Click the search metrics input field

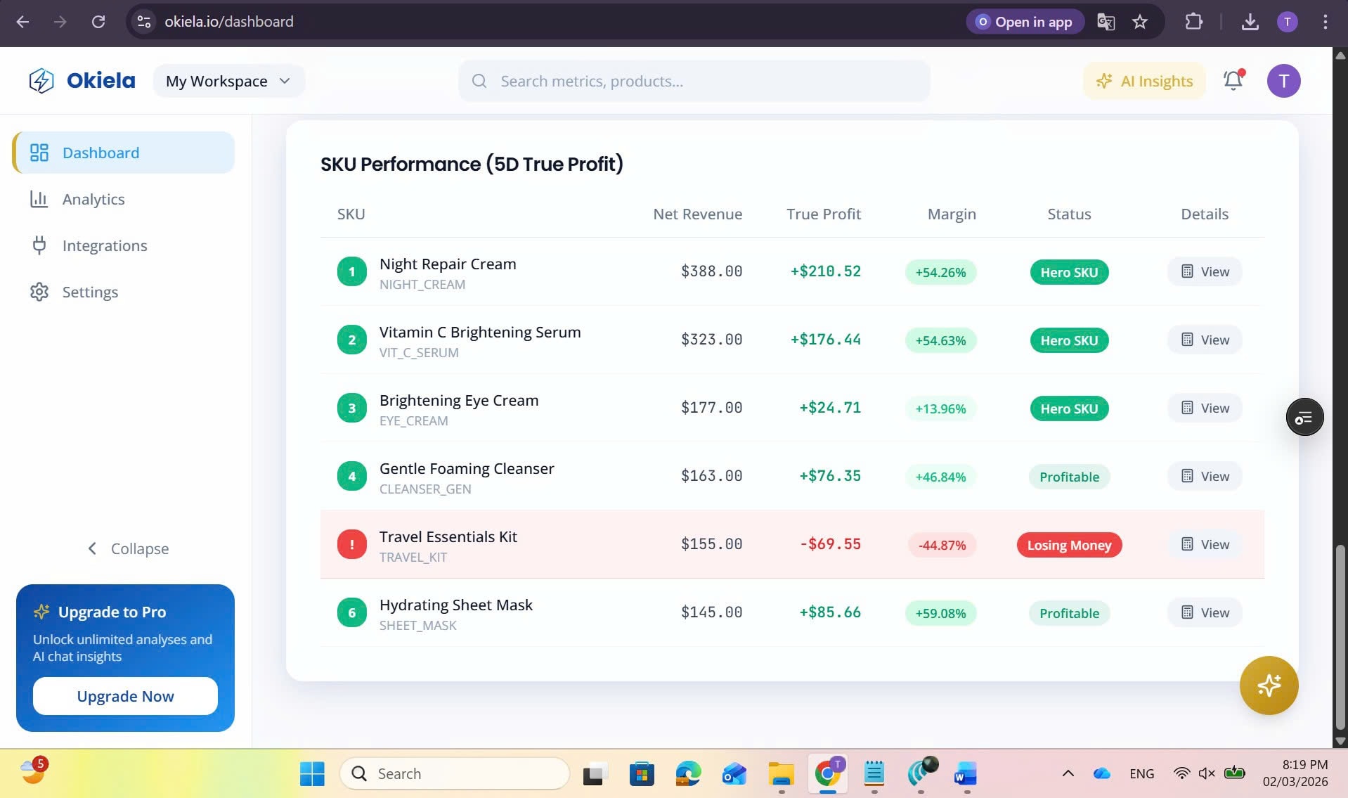point(694,80)
